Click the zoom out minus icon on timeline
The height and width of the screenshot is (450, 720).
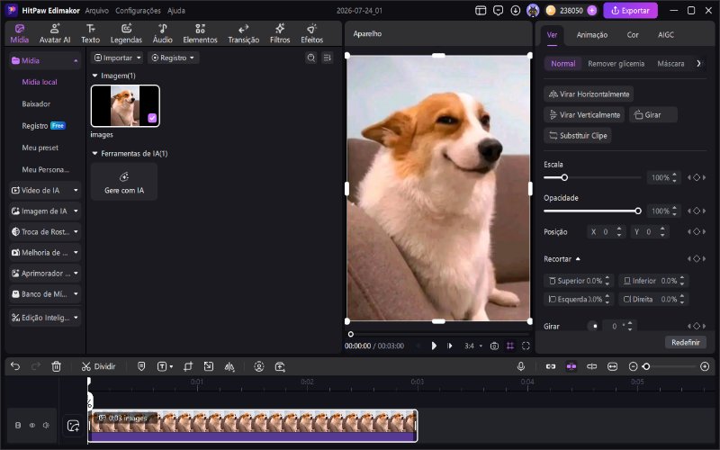click(634, 366)
